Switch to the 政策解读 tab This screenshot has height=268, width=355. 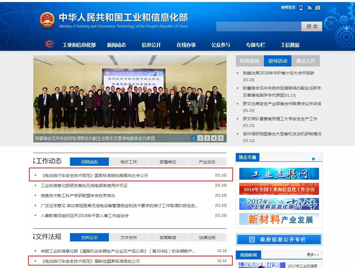point(168,238)
